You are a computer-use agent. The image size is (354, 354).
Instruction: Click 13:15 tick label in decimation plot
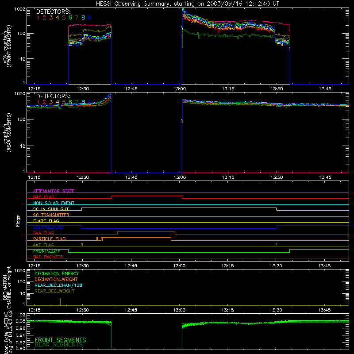click(227, 310)
